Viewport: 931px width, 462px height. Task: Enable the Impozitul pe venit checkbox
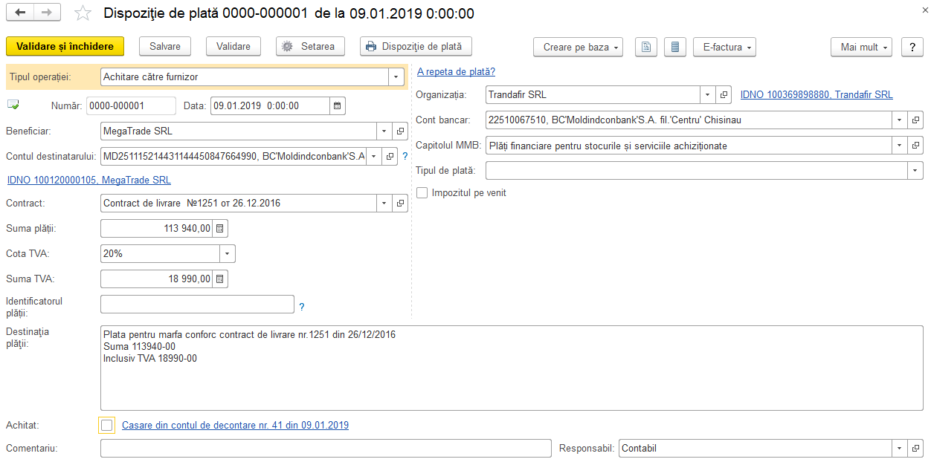click(422, 193)
